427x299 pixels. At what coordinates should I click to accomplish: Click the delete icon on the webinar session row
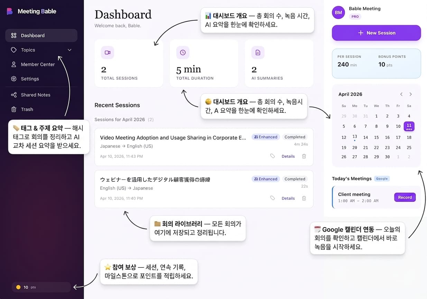point(304,198)
